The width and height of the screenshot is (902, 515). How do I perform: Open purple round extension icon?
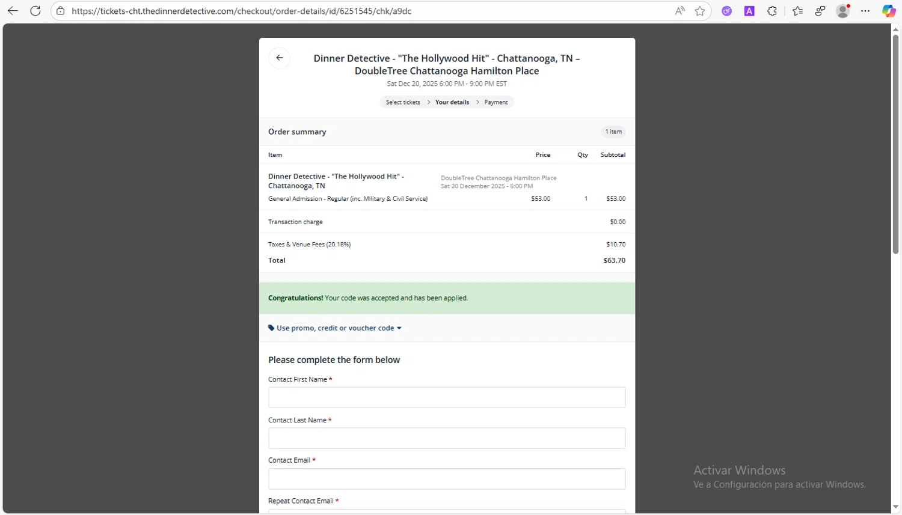tap(727, 11)
